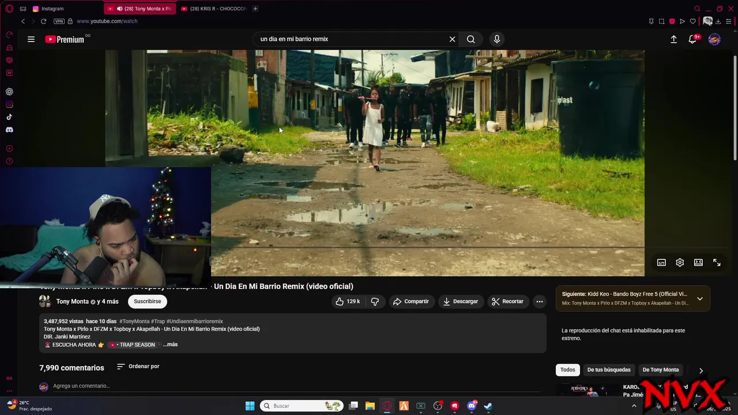Expand description with ...más
The width and height of the screenshot is (738, 415).
(170, 345)
